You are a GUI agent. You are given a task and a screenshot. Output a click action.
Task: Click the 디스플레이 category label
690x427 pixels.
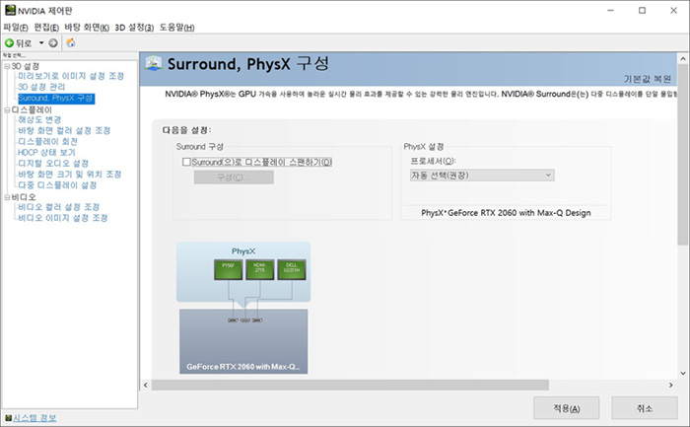click(x=32, y=110)
